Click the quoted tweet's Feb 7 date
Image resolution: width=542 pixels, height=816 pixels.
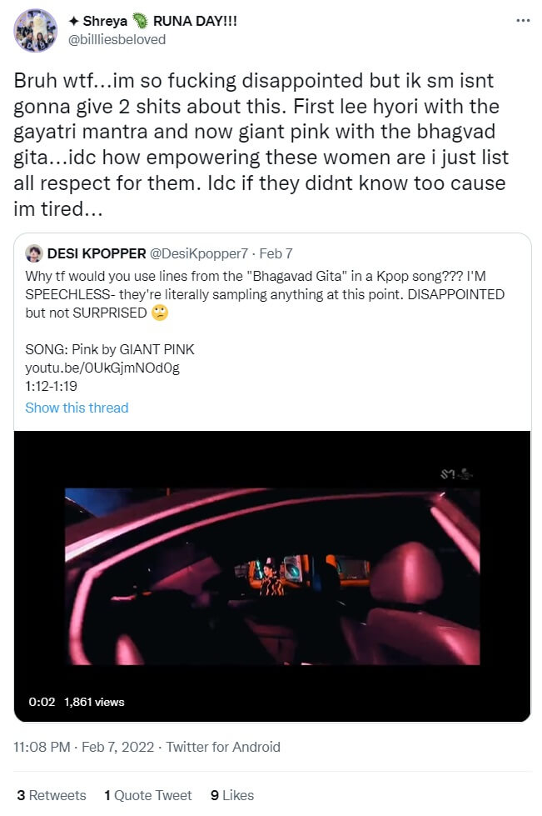276,253
